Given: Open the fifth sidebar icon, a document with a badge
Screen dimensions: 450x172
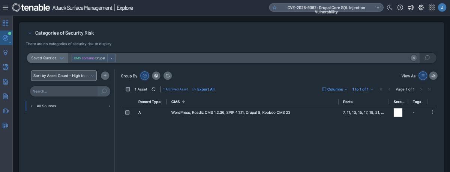Looking at the screenshot, I should 6,82.
